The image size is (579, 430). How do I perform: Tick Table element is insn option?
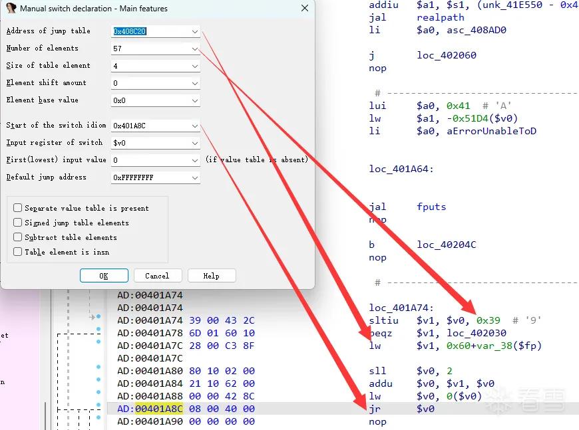18,251
